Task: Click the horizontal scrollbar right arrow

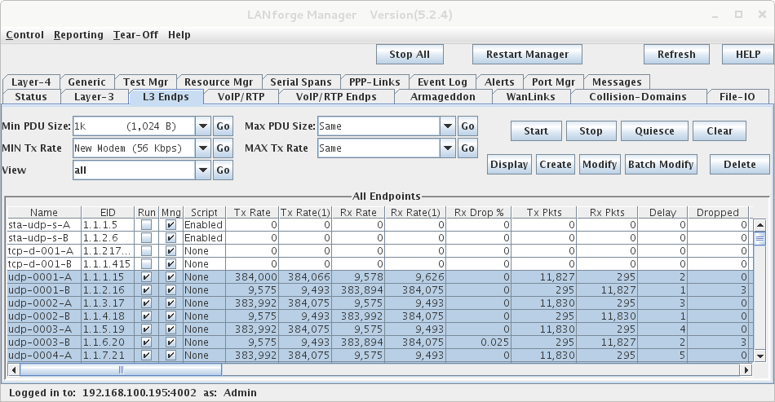Action: pos(746,370)
